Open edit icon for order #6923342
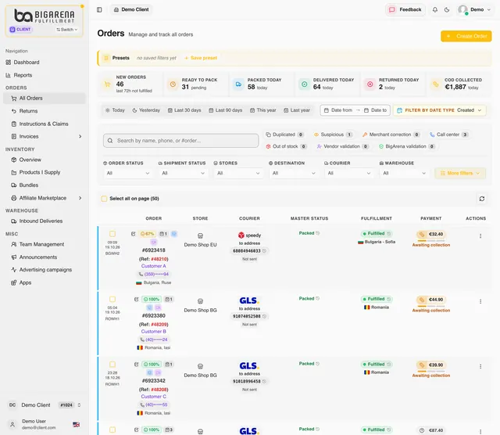Image resolution: width=500 pixels, height=435 pixels. pos(136,365)
